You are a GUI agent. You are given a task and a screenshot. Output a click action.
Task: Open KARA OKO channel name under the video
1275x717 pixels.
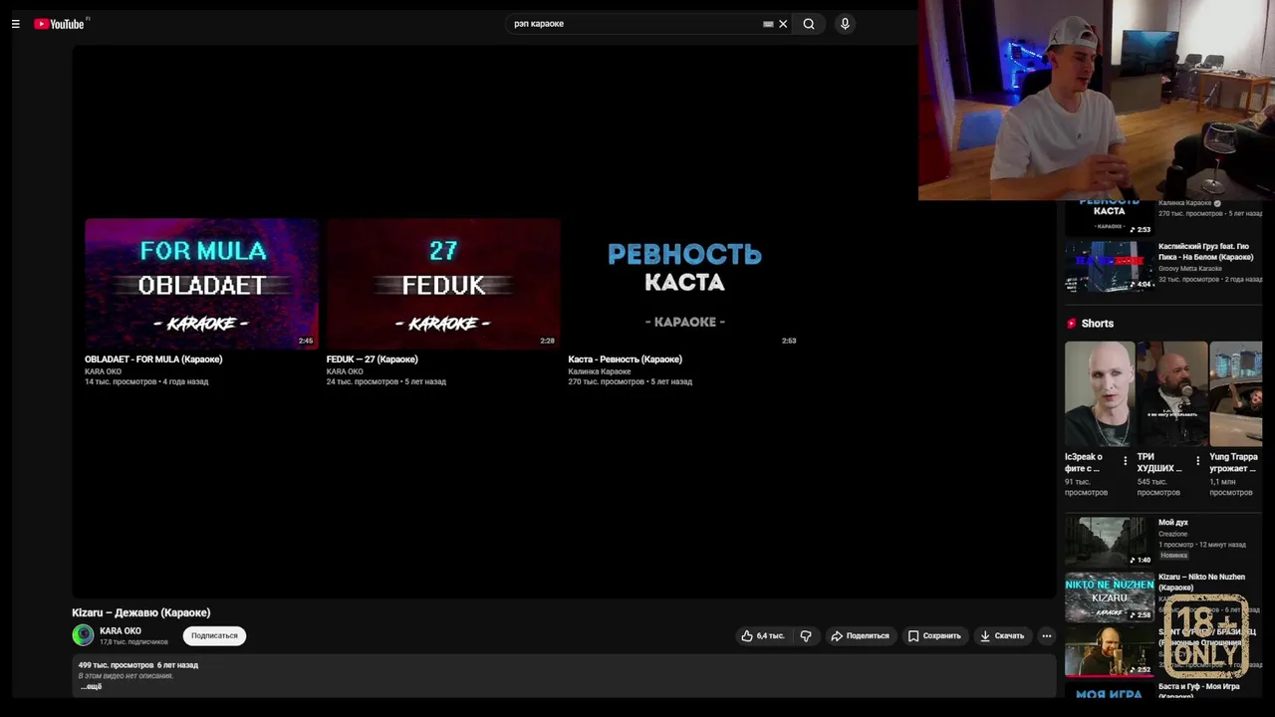click(x=121, y=630)
